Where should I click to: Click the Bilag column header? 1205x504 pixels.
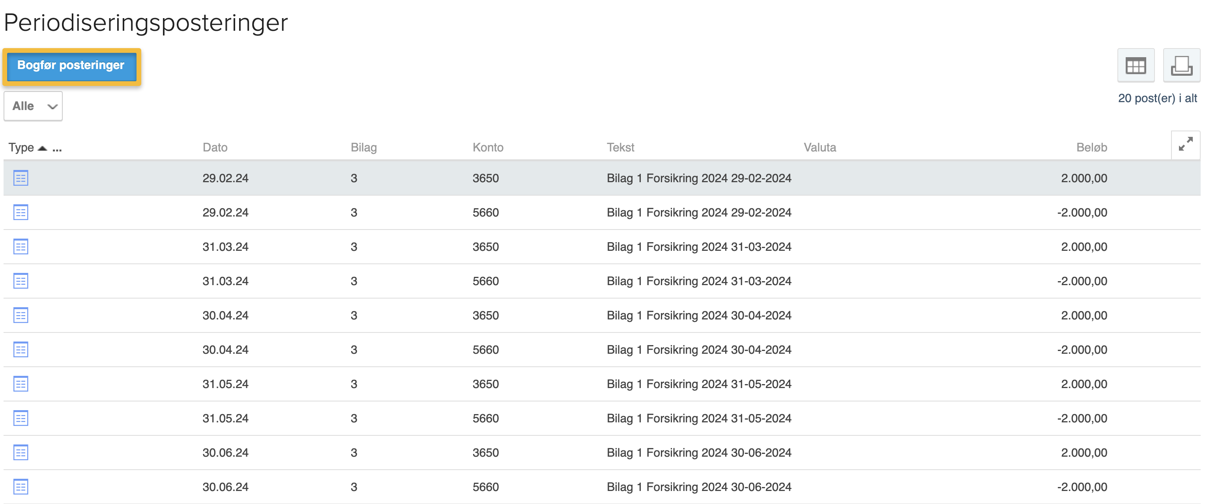point(363,148)
